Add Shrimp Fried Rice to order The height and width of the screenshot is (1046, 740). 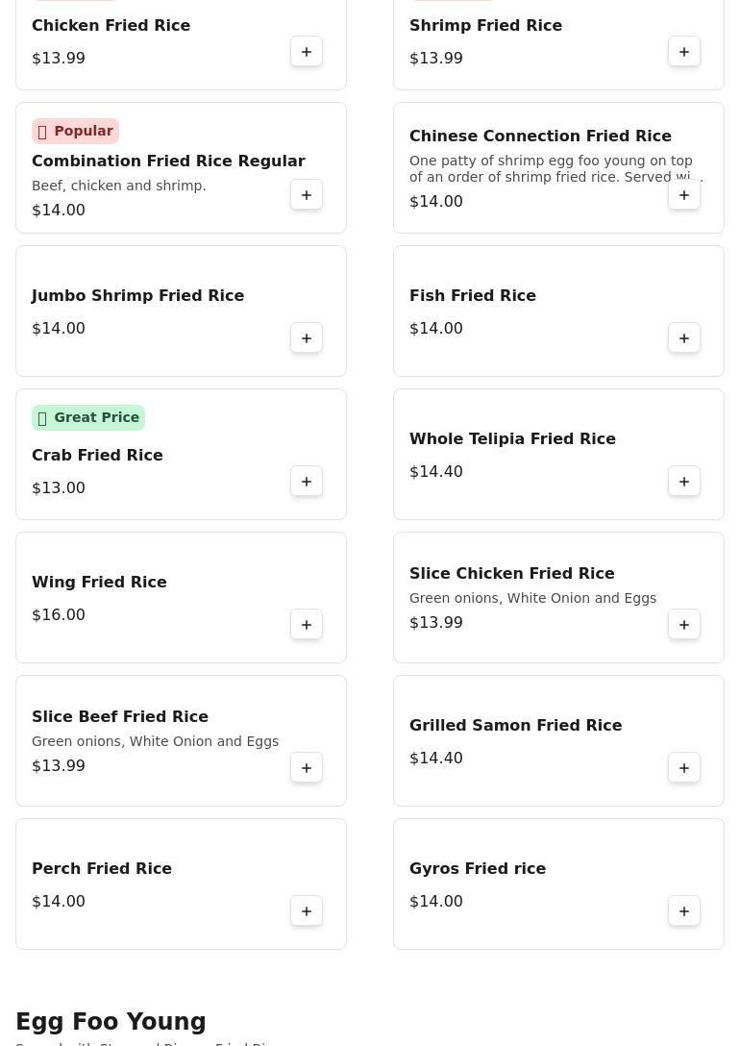684,52
